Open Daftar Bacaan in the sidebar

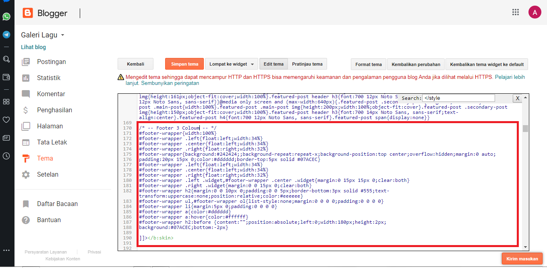[57, 204]
